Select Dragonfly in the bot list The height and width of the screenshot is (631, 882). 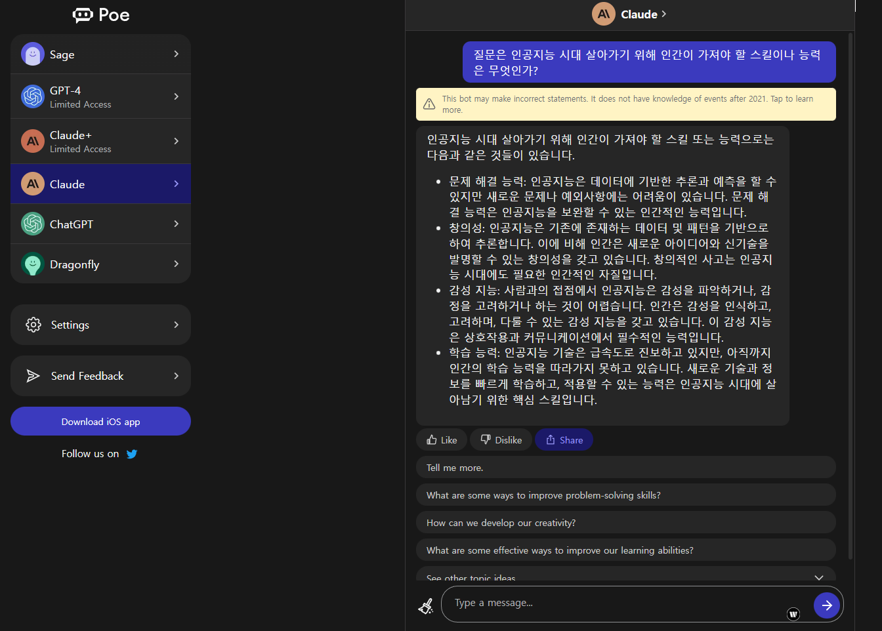click(100, 264)
